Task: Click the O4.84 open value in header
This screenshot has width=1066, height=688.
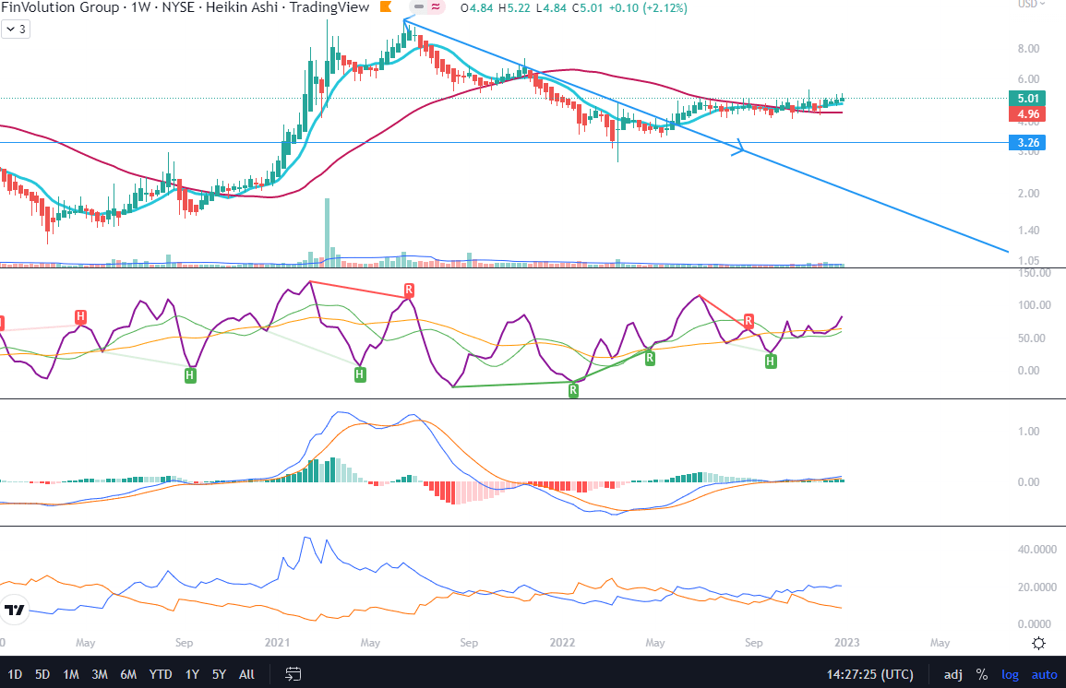Action: point(477,8)
